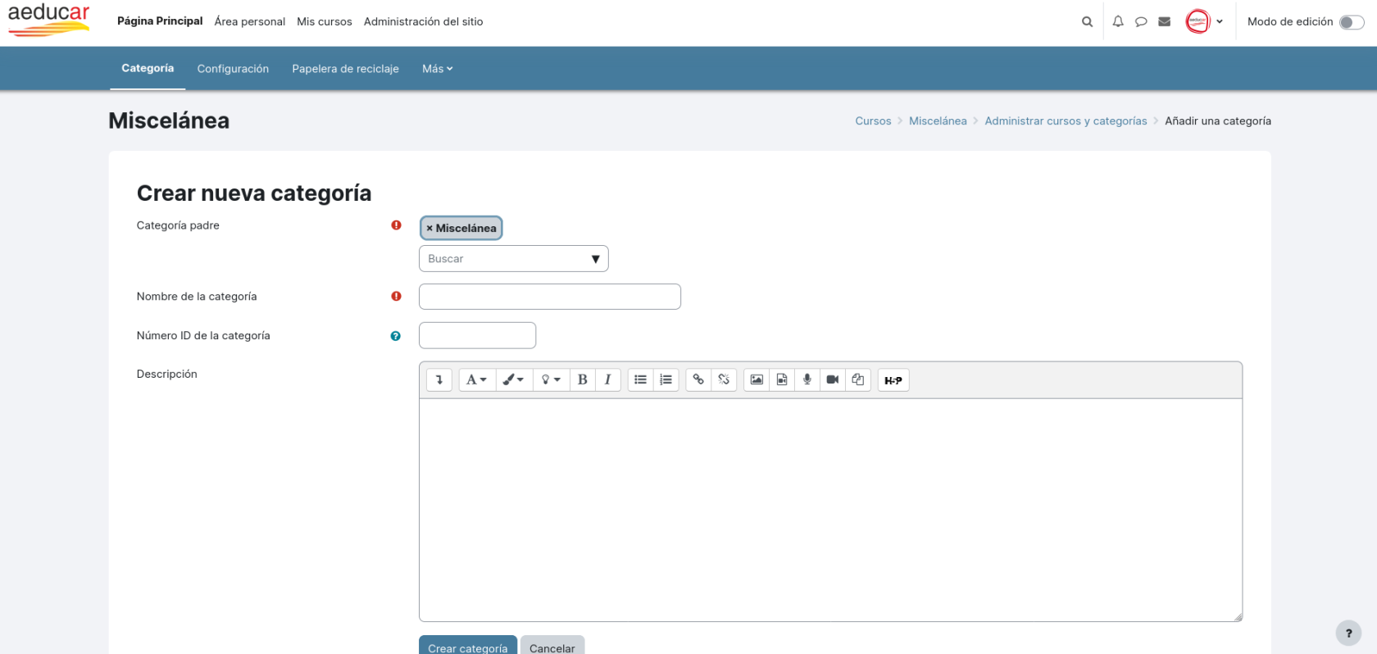Screen dimensions: 1377x654
Task: Insert an unordered bullet list
Action: pyautogui.click(x=641, y=379)
